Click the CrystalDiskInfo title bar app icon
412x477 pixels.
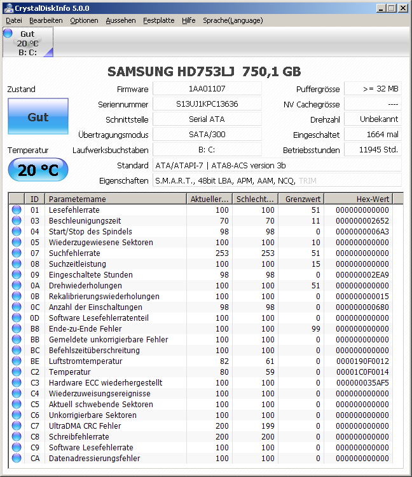8,8
